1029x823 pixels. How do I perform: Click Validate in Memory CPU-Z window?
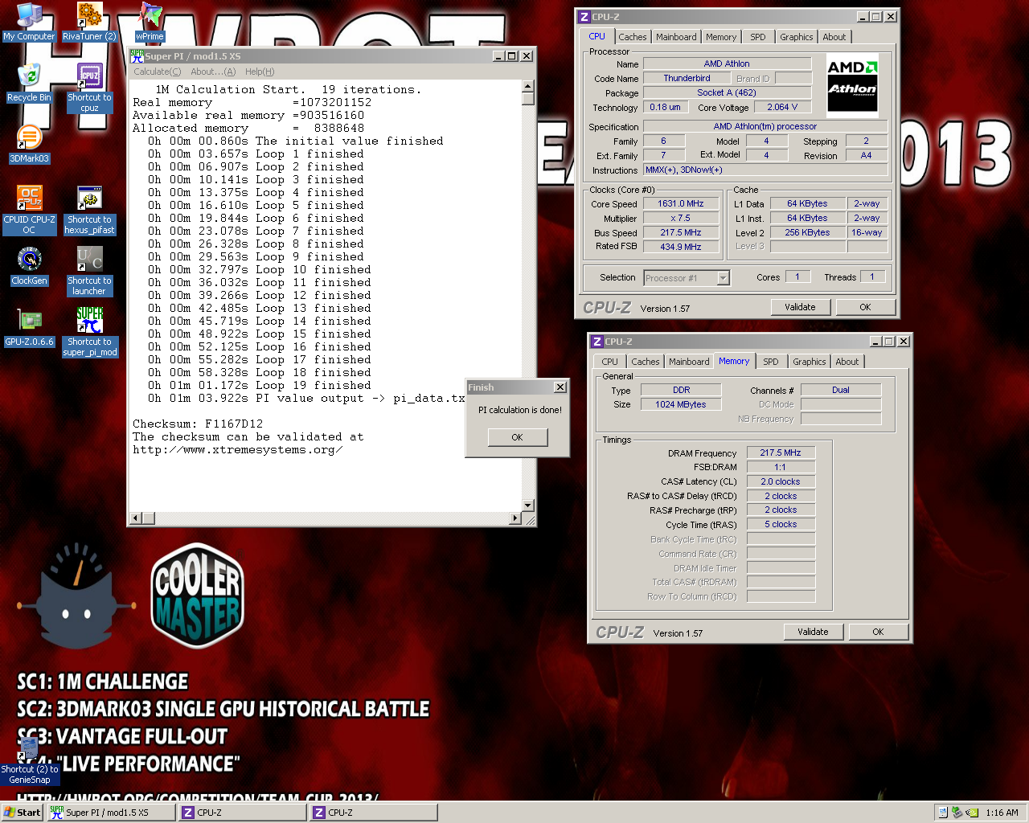point(813,632)
